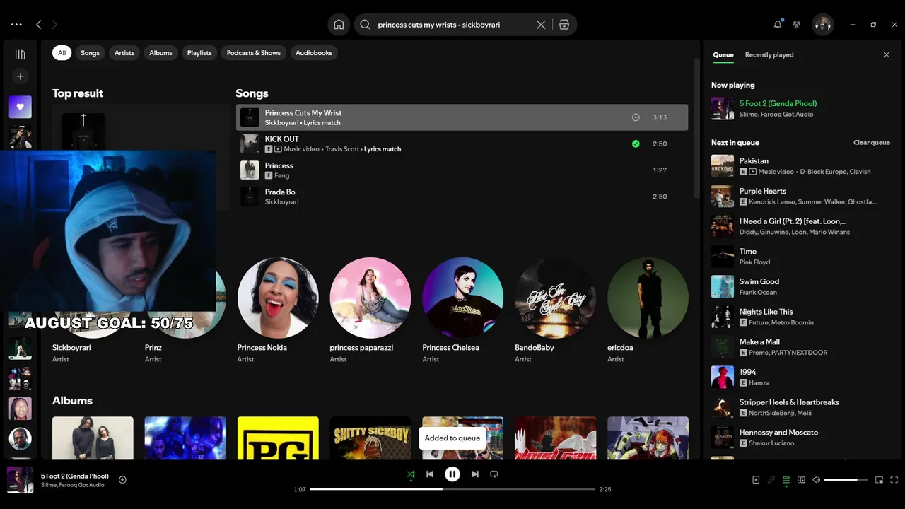Viewport: 905px width, 509px height.
Task: Filter results by Songs
Action: (x=90, y=53)
